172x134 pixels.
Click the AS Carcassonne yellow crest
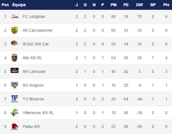point(14,30)
